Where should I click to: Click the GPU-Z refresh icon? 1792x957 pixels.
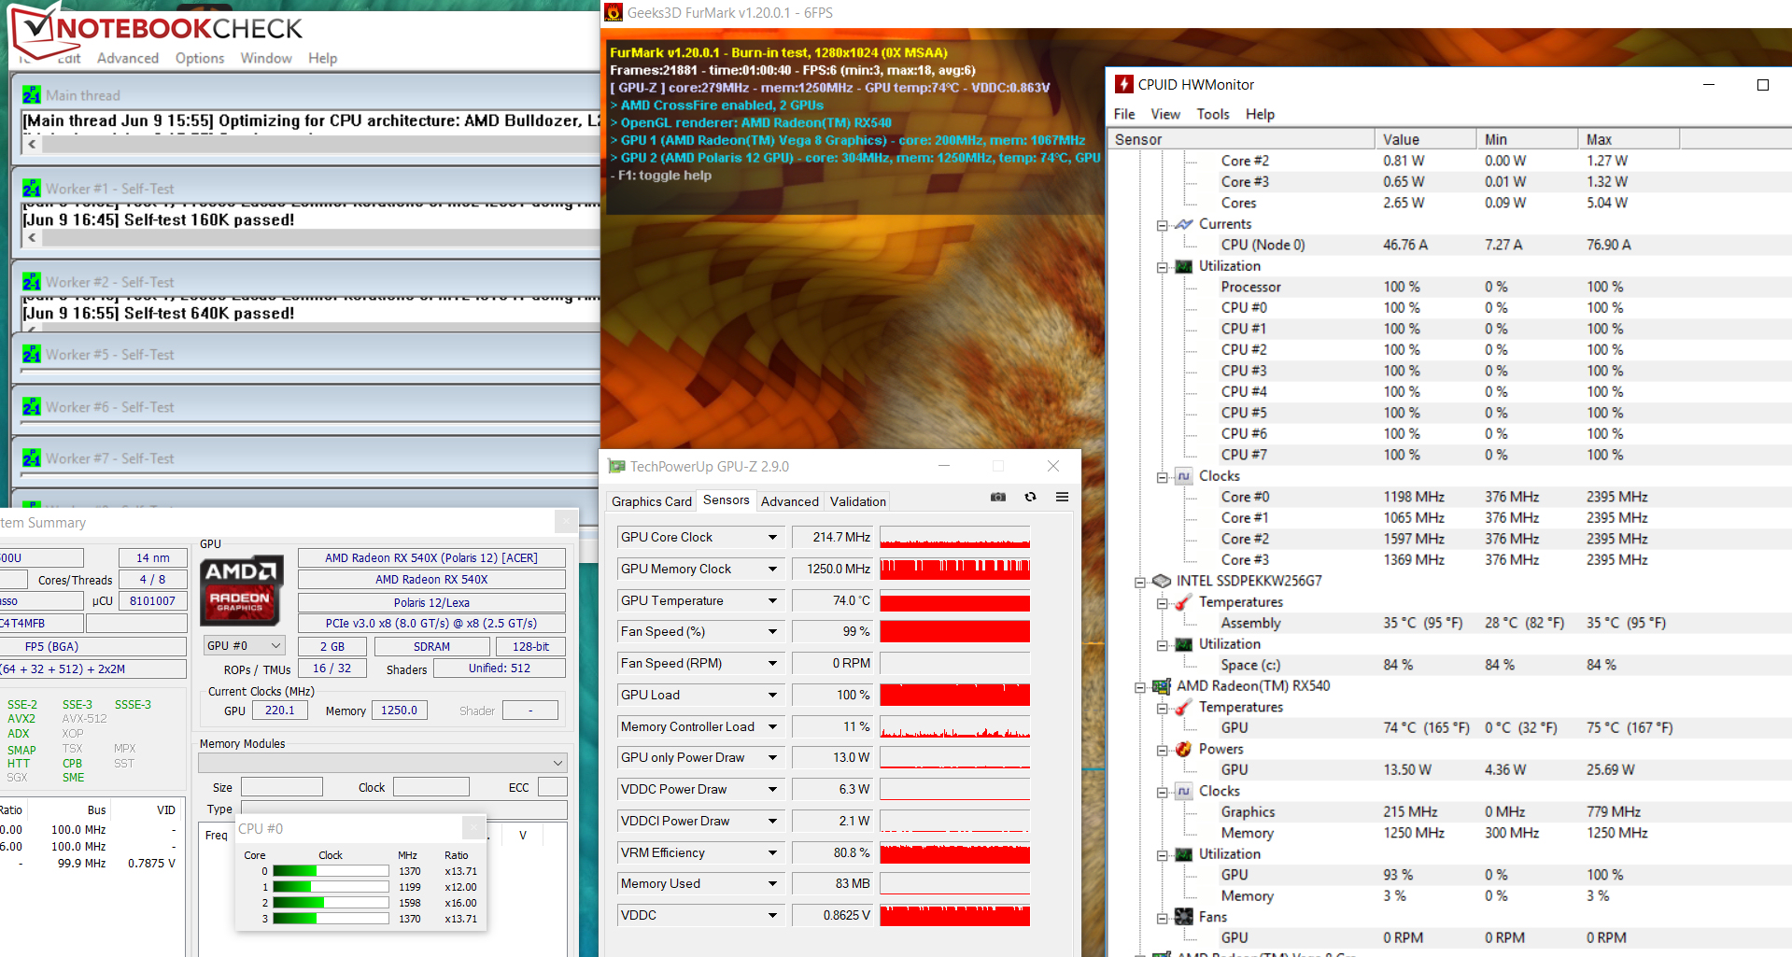click(x=1030, y=497)
